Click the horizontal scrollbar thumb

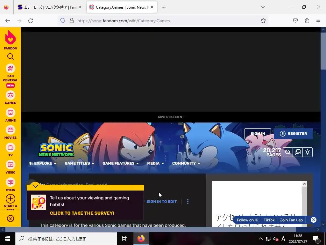(x=151, y=229)
